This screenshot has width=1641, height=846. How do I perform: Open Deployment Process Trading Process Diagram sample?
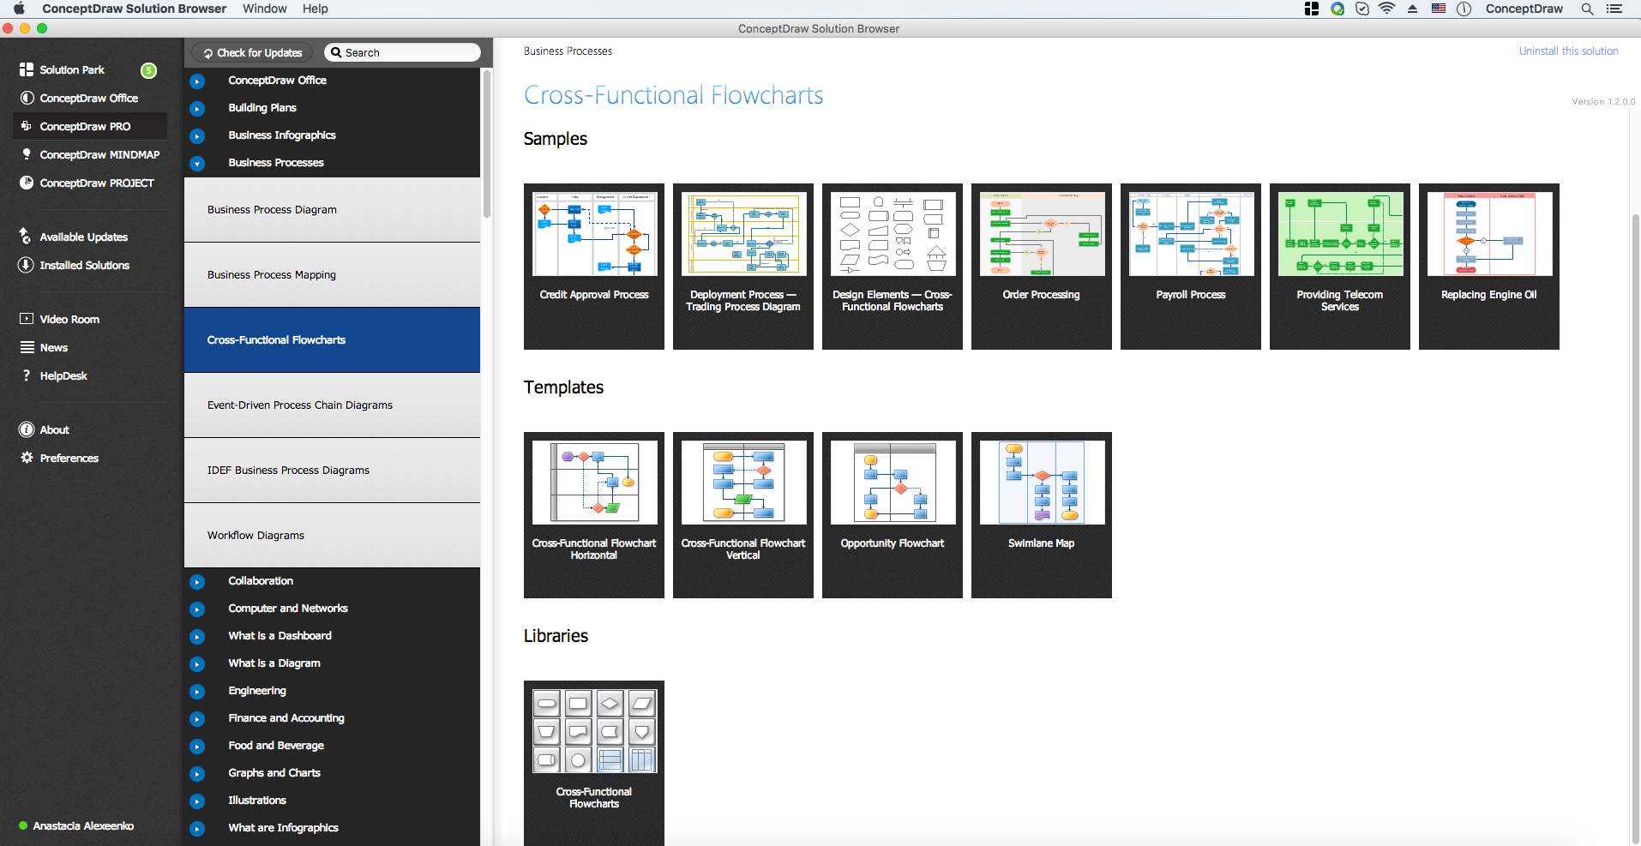743,267
